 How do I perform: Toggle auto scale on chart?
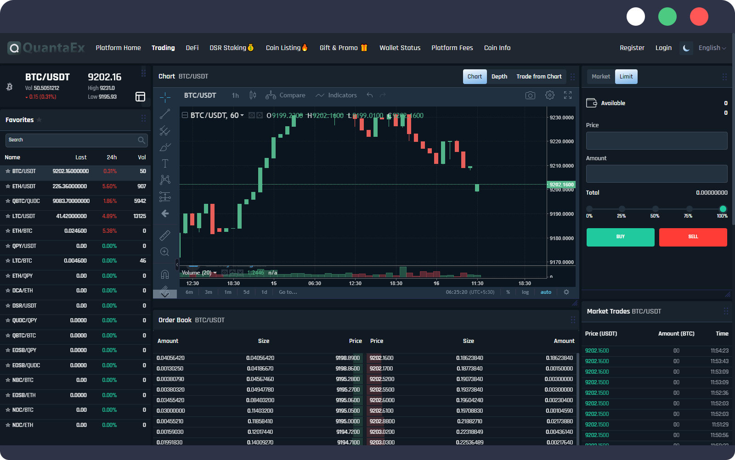coord(546,292)
